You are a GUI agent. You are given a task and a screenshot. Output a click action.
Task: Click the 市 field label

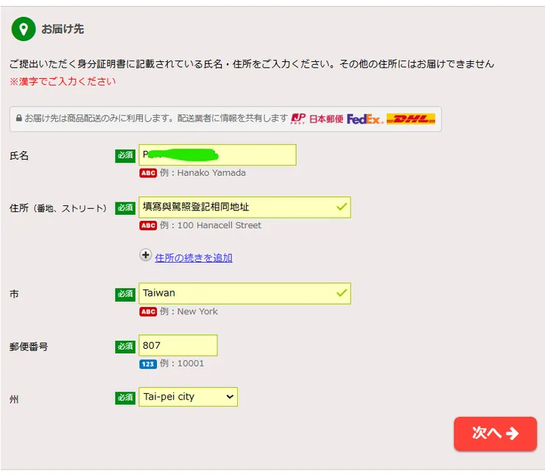tap(14, 294)
